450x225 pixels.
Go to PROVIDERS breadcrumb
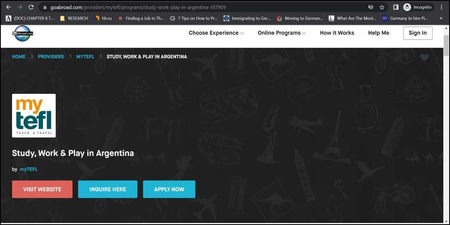coord(51,56)
